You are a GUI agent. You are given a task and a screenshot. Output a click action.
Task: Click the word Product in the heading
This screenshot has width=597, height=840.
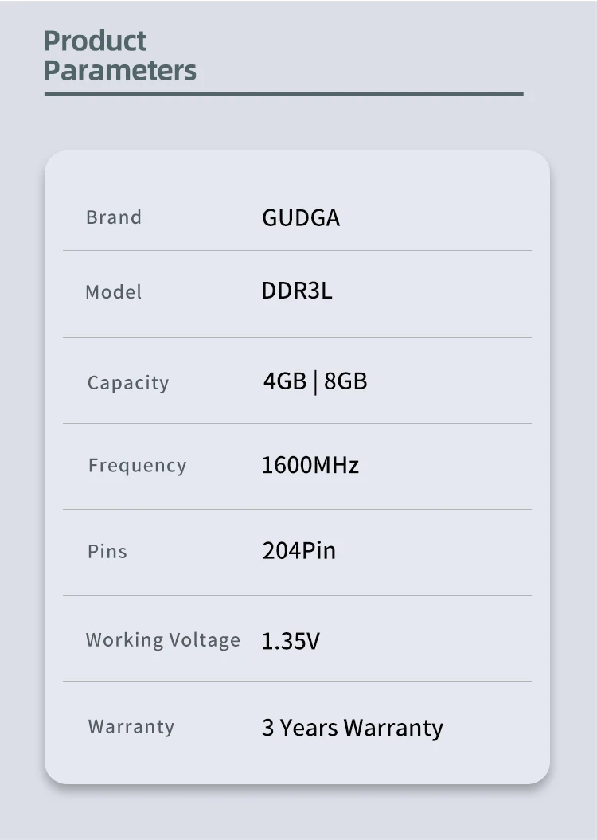(95, 41)
